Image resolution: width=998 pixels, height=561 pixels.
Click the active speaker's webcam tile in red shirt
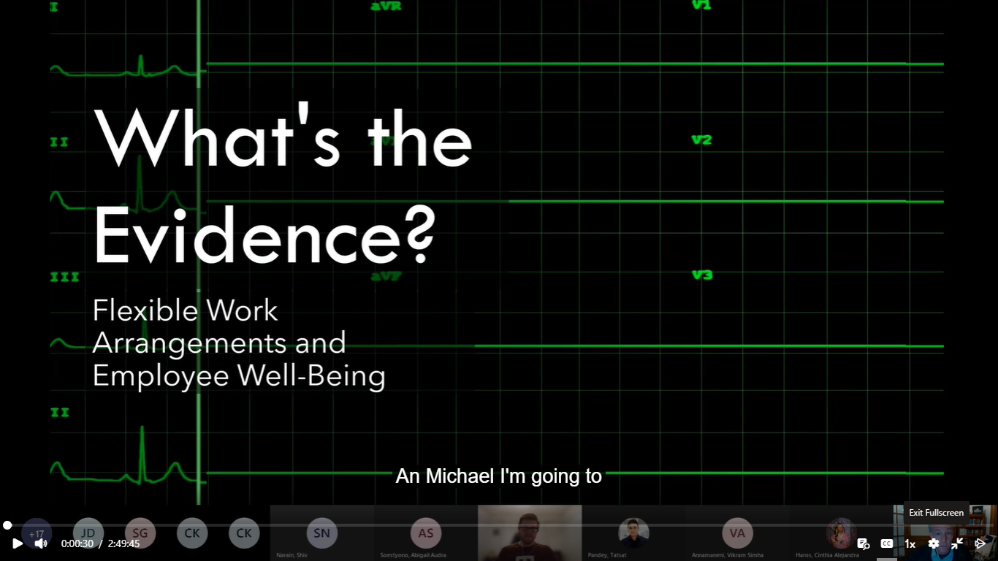[x=530, y=533]
